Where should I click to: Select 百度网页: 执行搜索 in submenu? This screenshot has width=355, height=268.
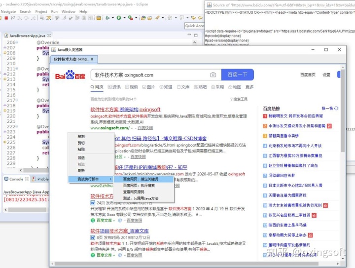click(x=144, y=186)
